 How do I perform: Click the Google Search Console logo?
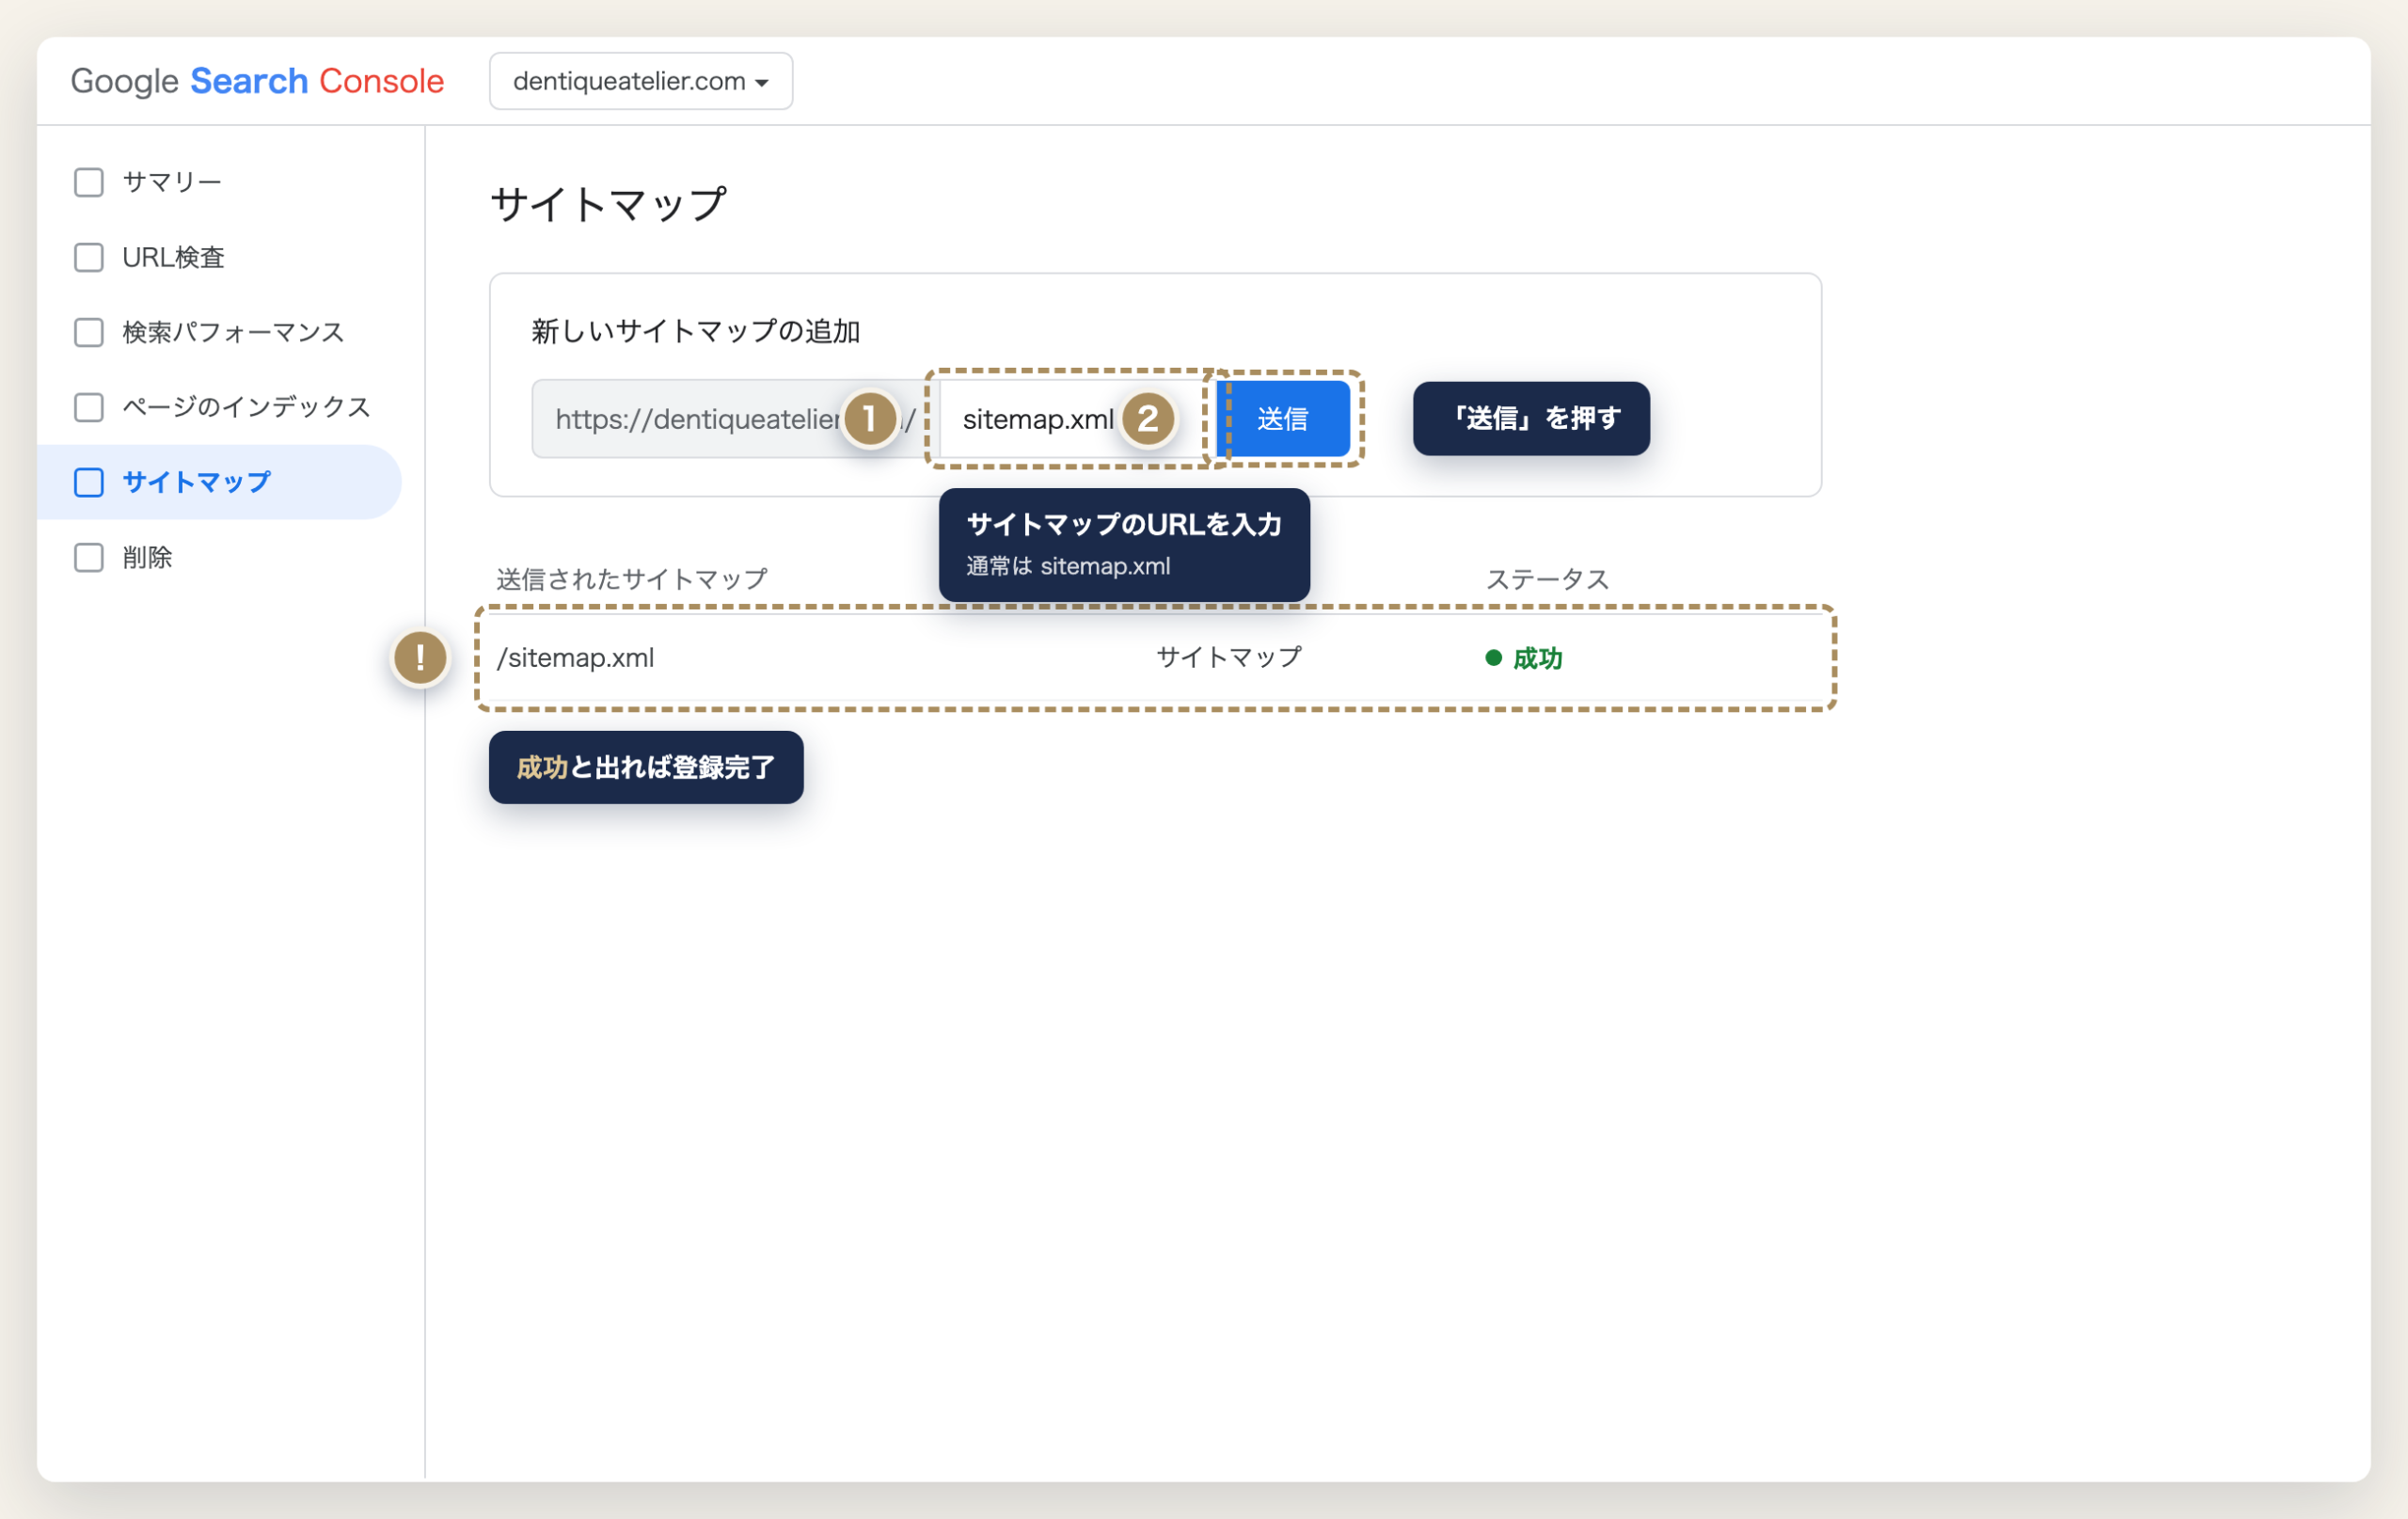257,81
